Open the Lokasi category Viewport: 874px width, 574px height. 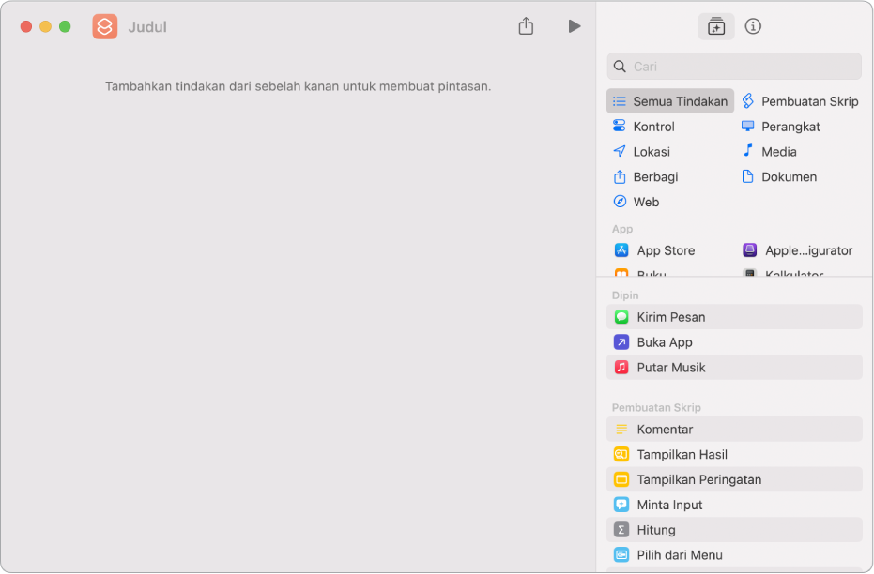tap(641, 151)
